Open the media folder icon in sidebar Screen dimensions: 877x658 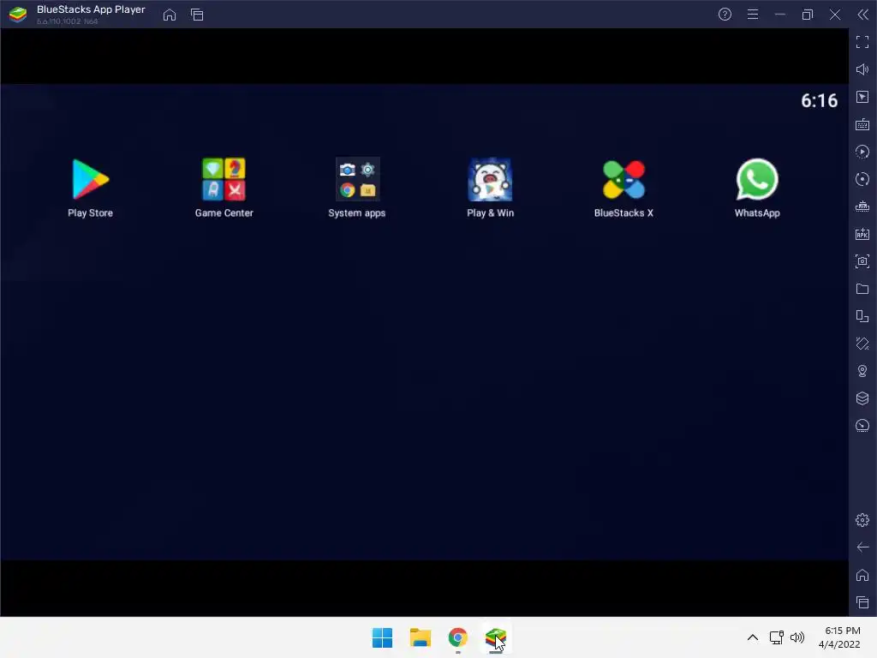[x=862, y=289]
